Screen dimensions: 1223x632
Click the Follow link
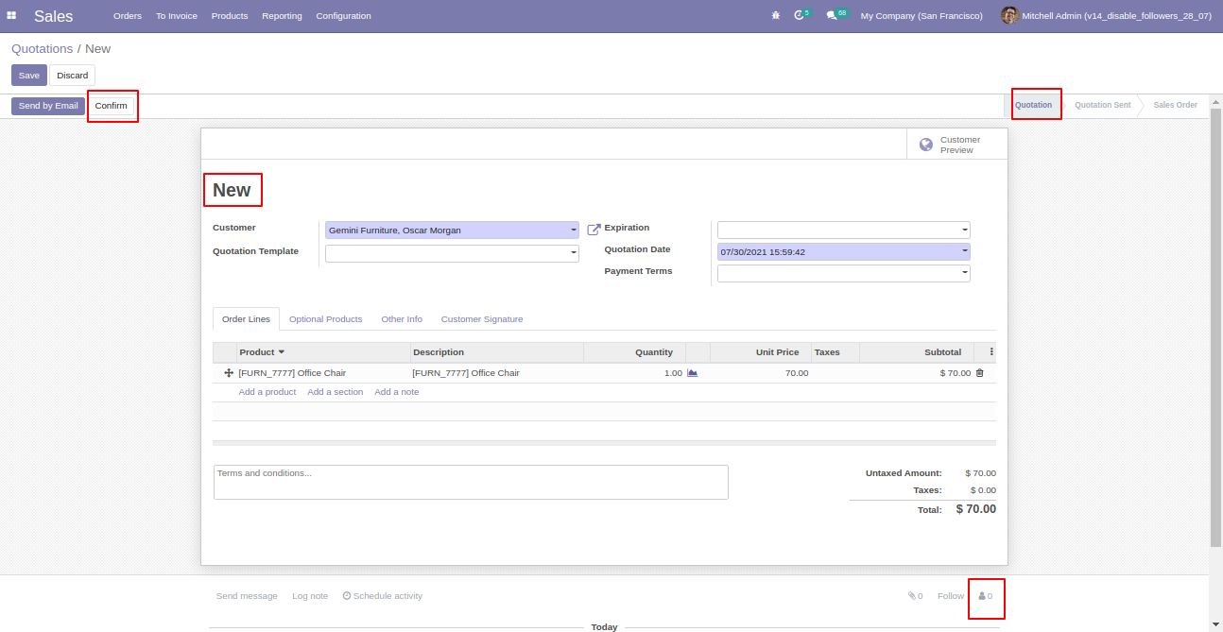(951, 596)
